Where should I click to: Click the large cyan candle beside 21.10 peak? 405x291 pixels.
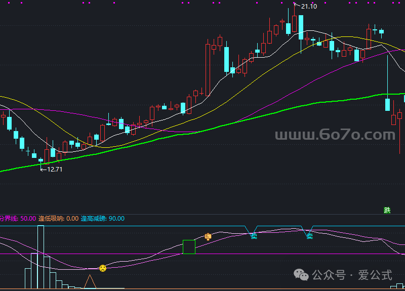tap(301, 27)
